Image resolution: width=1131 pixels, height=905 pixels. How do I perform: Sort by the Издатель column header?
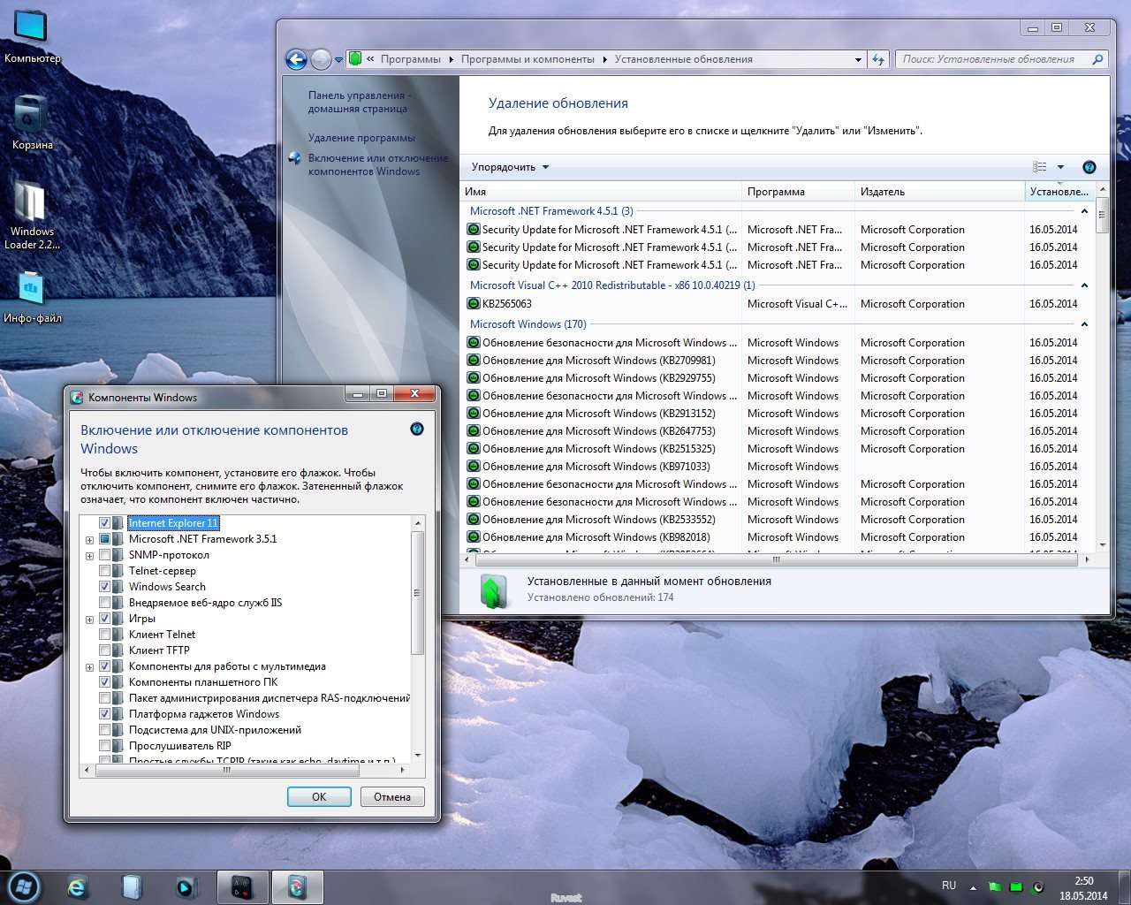pyautogui.click(x=939, y=192)
